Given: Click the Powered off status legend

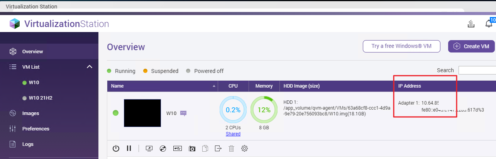Looking at the screenshot, I should tap(205, 71).
